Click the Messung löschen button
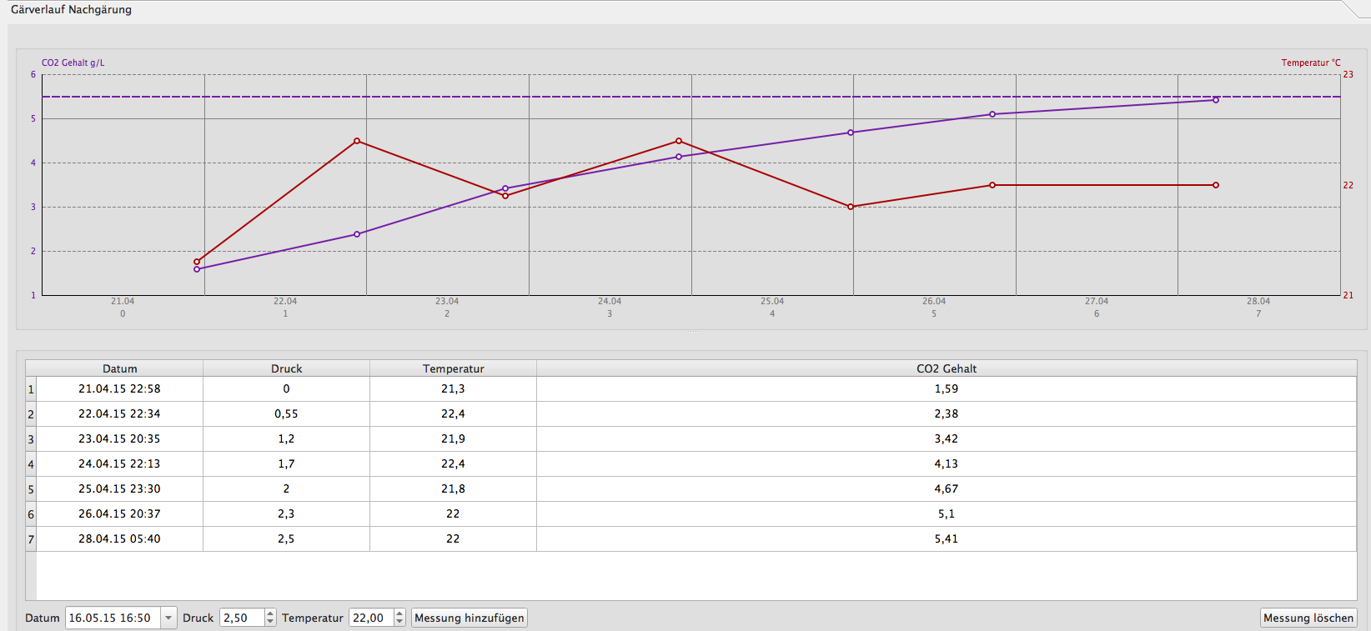 [x=1308, y=618]
